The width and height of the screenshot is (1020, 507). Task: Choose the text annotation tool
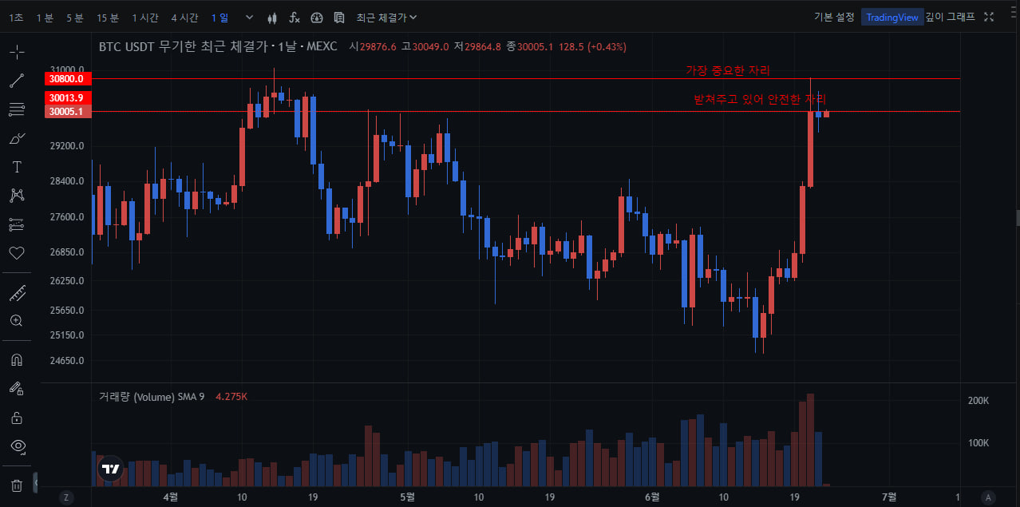[x=17, y=167]
